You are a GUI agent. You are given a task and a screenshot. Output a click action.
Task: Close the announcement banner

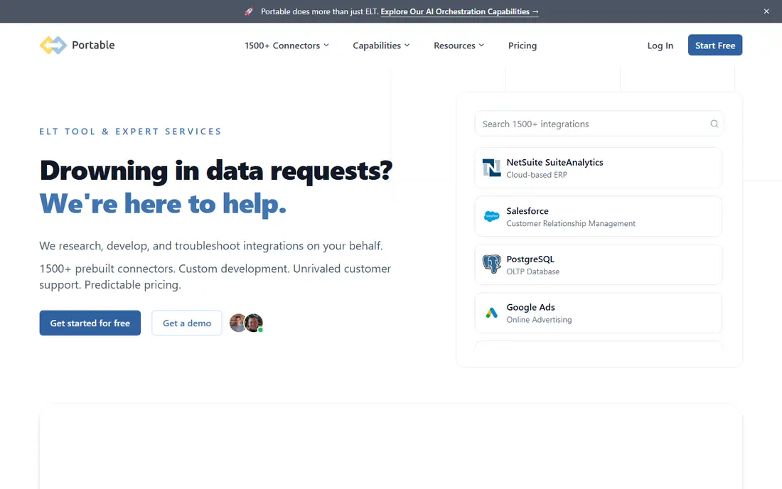(x=766, y=11)
